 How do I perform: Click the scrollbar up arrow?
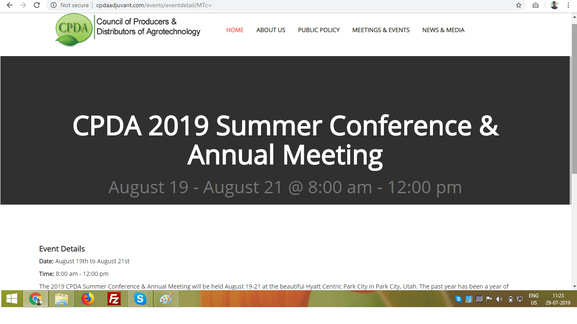point(574,16)
